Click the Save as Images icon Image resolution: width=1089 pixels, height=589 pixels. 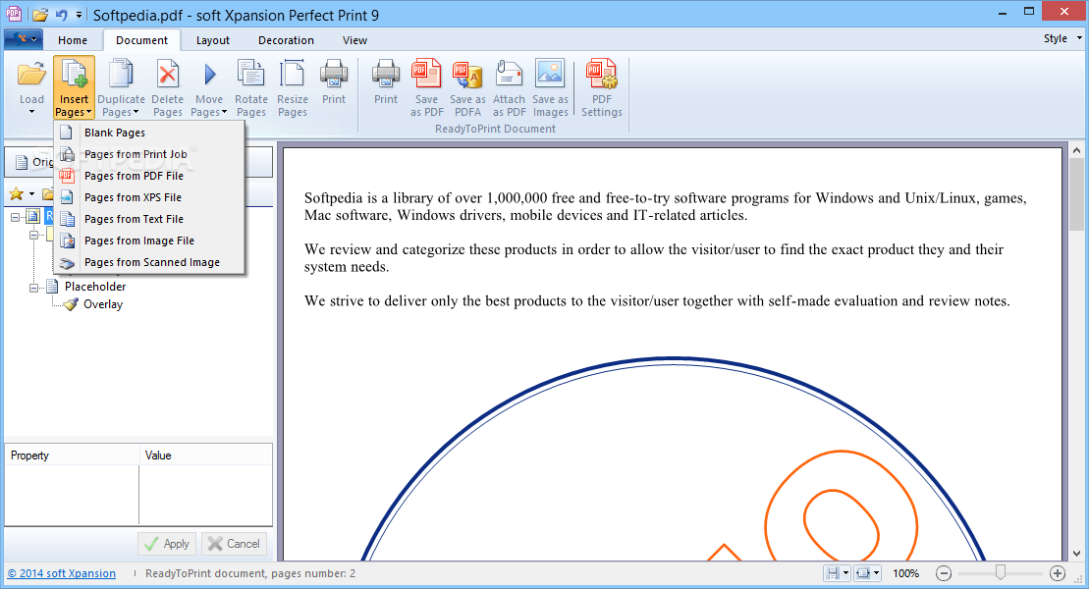[x=550, y=75]
